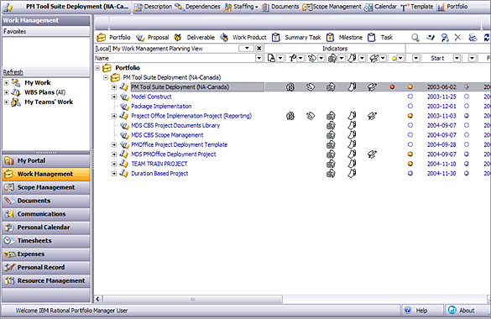Close the local planning view
Viewport: 491px width, 319px height.
coord(259,48)
